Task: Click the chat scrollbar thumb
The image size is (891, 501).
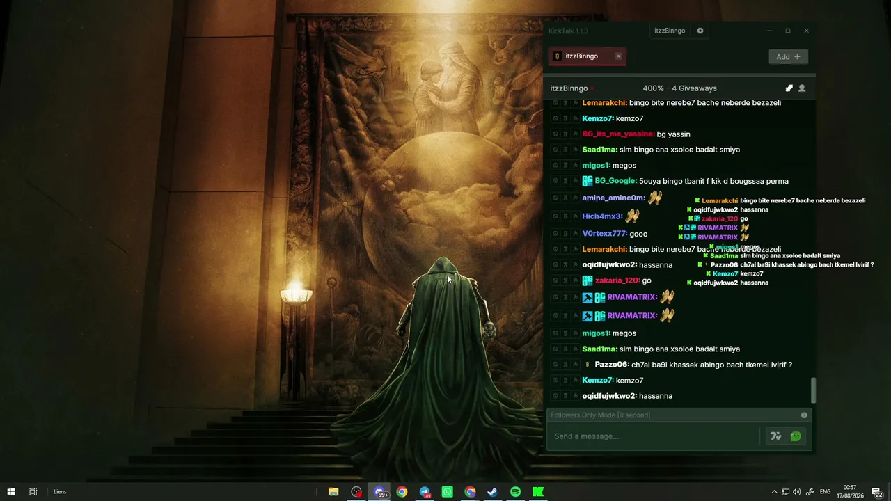Action: [813, 390]
